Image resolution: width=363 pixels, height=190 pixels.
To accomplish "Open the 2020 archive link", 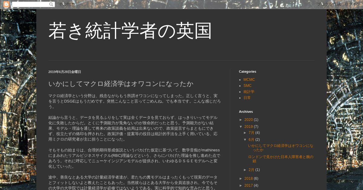I will tap(248, 120).
